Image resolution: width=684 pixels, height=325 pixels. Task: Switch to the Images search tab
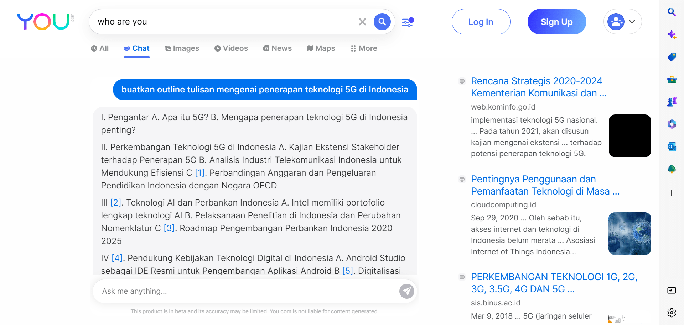tap(182, 48)
